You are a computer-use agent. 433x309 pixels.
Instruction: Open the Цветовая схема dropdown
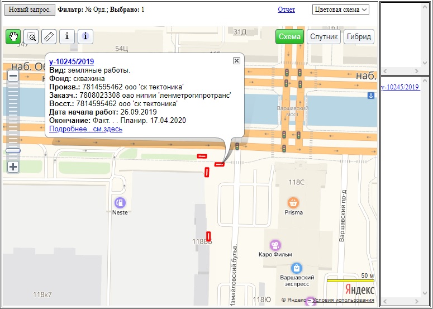tap(341, 9)
